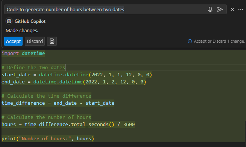
Task: Toggle the diff view document icon
Action: pyautogui.click(x=52, y=41)
